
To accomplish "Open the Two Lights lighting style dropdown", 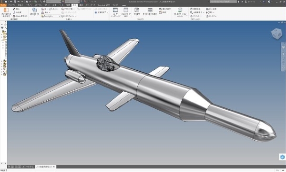I will [x=51, y=16].
